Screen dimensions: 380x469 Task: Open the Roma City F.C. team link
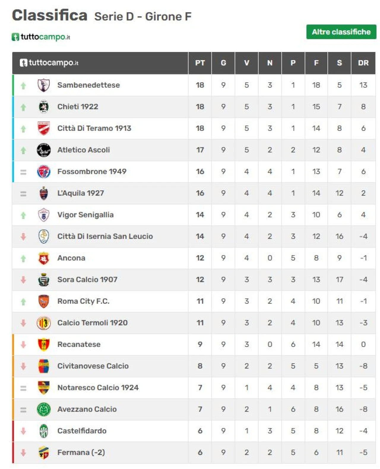coord(83,301)
